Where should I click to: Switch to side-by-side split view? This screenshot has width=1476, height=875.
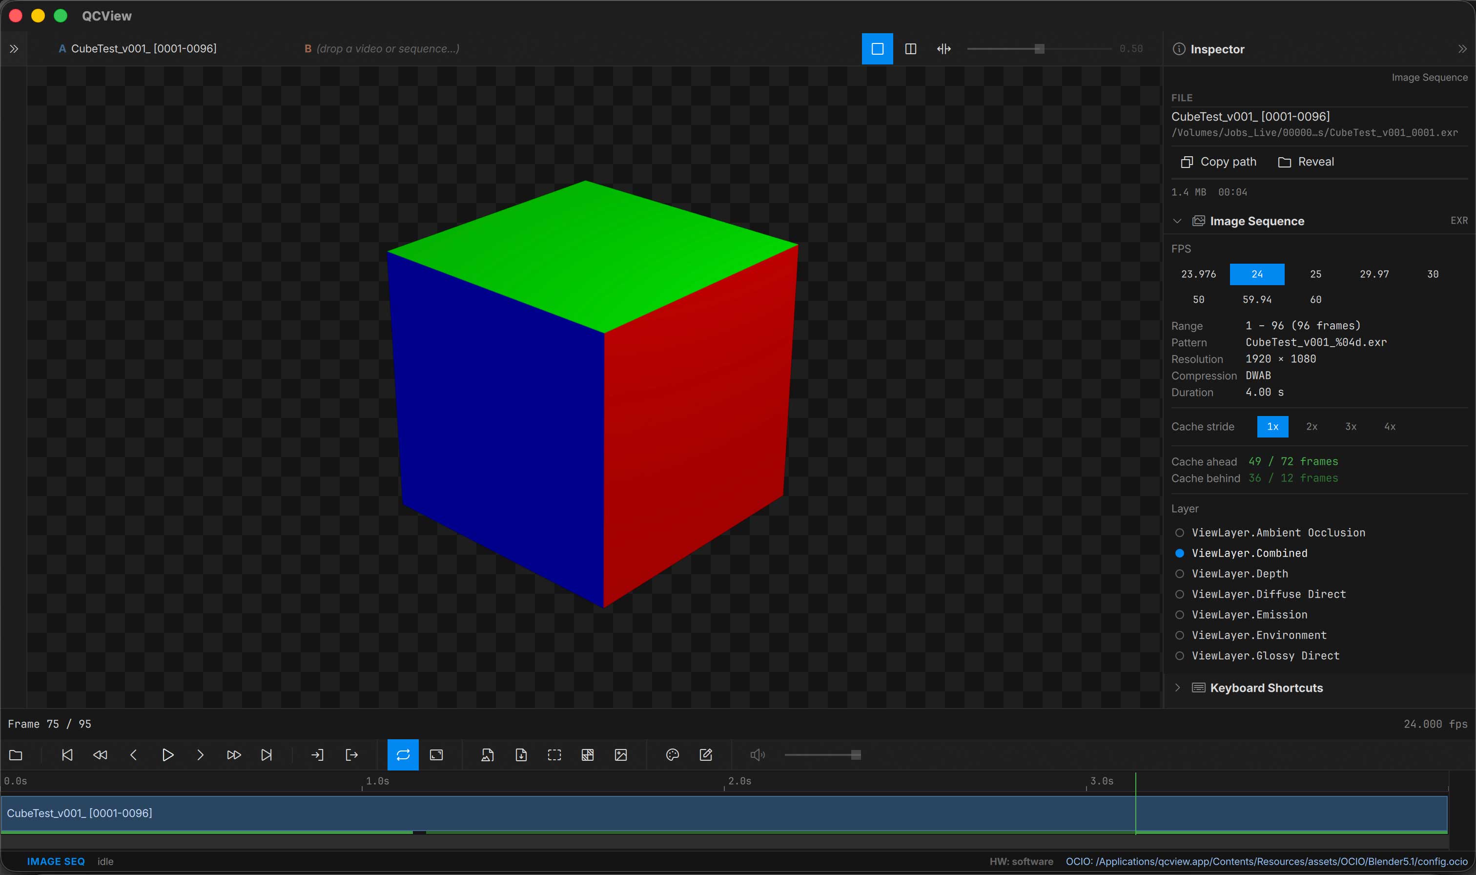[x=910, y=49]
